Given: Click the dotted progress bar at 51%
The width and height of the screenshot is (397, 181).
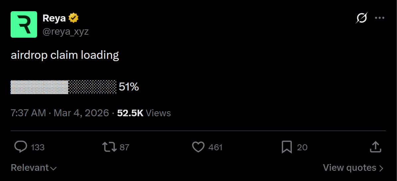Looking at the screenshot, I should coord(63,87).
